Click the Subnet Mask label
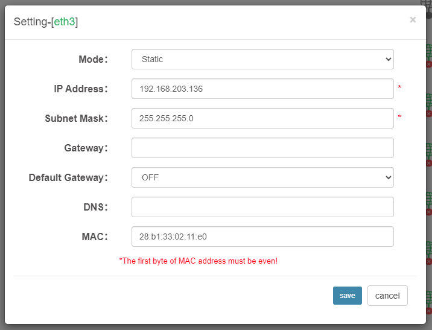The height and width of the screenshot is (330, 432). [76, 118]
